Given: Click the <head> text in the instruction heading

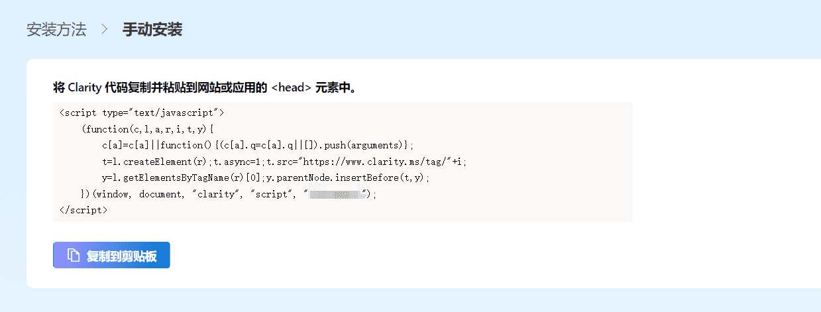Looking at the screenshot, I should (x=292, y=87).
